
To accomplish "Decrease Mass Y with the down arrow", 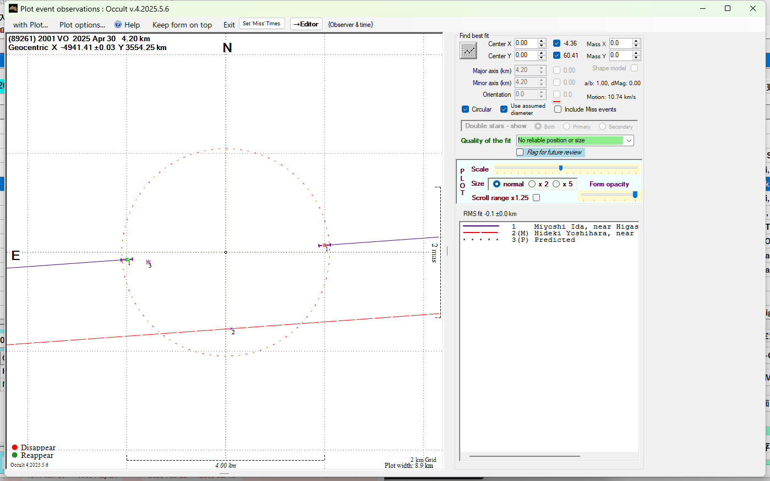I will coord(636,58).
